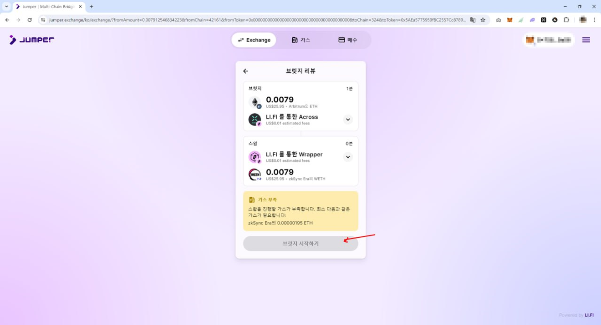
Task: Open the tab search dropdown arrow
Action: (x=6, y=7)
